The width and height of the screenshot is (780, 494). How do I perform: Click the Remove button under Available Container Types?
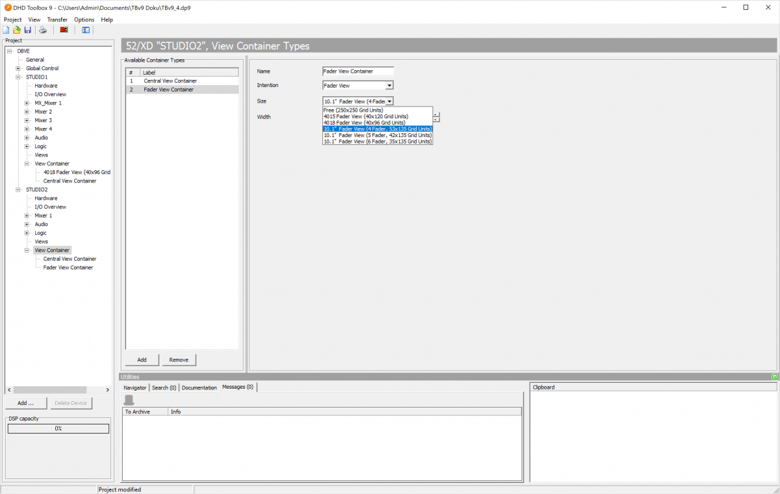179,359
